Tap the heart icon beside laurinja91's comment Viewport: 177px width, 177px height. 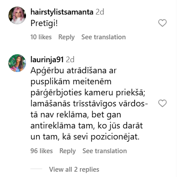162,103
